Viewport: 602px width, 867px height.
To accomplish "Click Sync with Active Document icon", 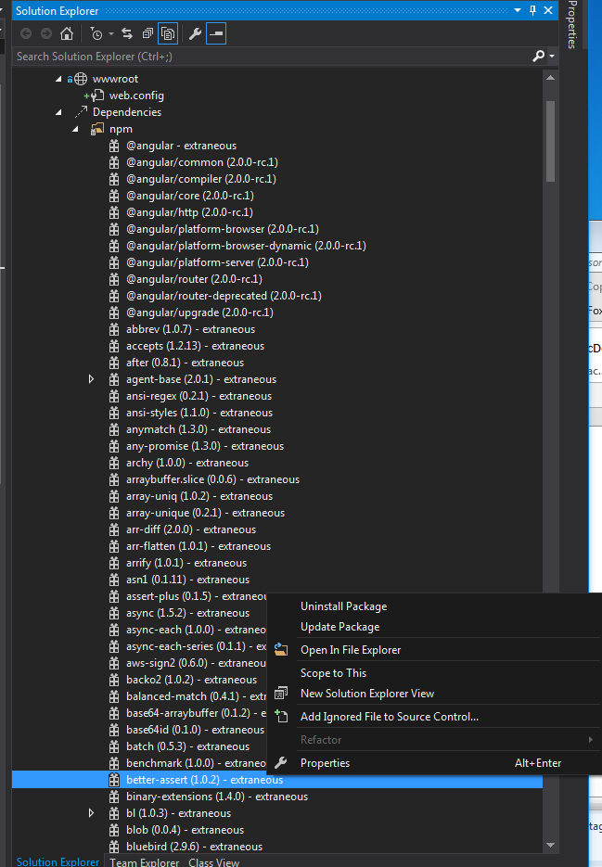I will coord(127,33).
